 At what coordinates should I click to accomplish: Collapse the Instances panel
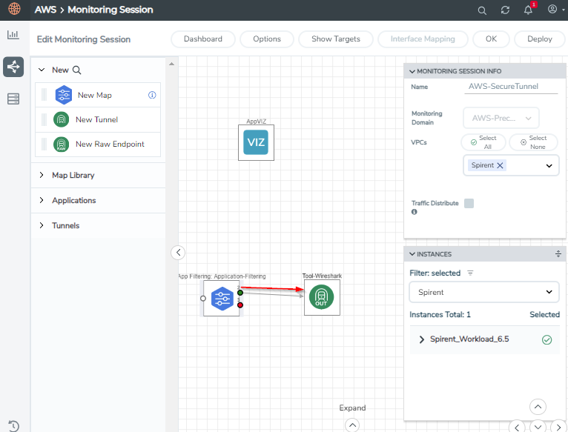[412, 254]
